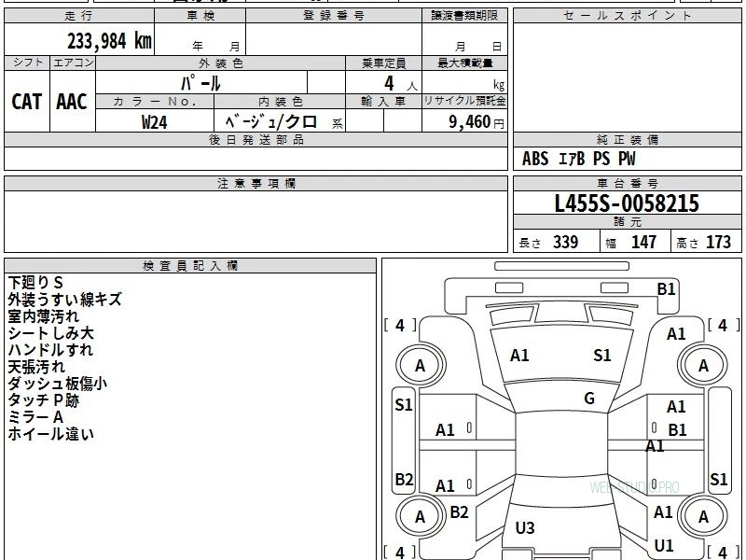The height and width of the screenshot is (560, 746).
Task: Click the リサイクル預託金 header
Action: pos(464,101)
